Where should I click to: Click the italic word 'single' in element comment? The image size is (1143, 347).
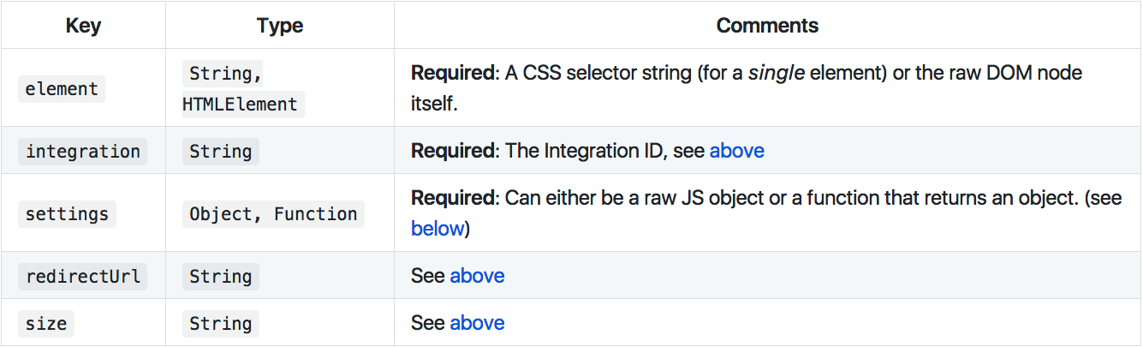pyautogui.click(x=776, y=73)
